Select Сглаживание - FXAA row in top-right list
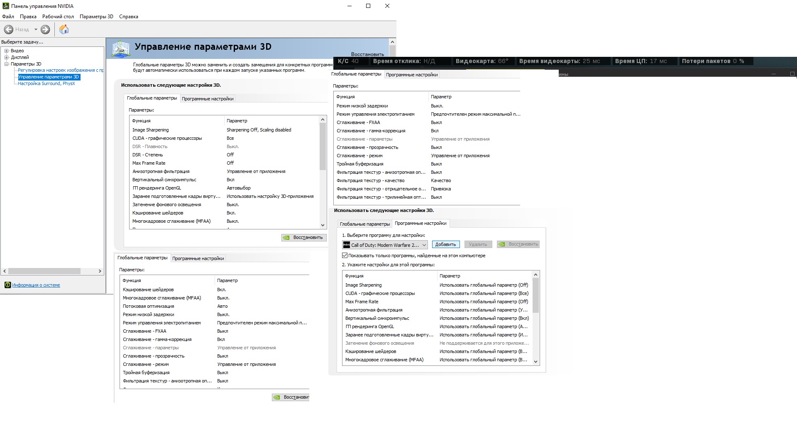 tap(427, 122)
